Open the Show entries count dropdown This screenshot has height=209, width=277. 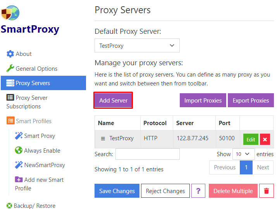243,154
